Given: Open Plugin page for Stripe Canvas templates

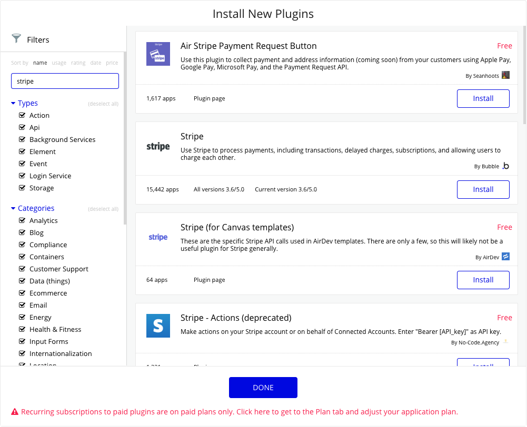Looking at the screenshot, I should [209, 280].
